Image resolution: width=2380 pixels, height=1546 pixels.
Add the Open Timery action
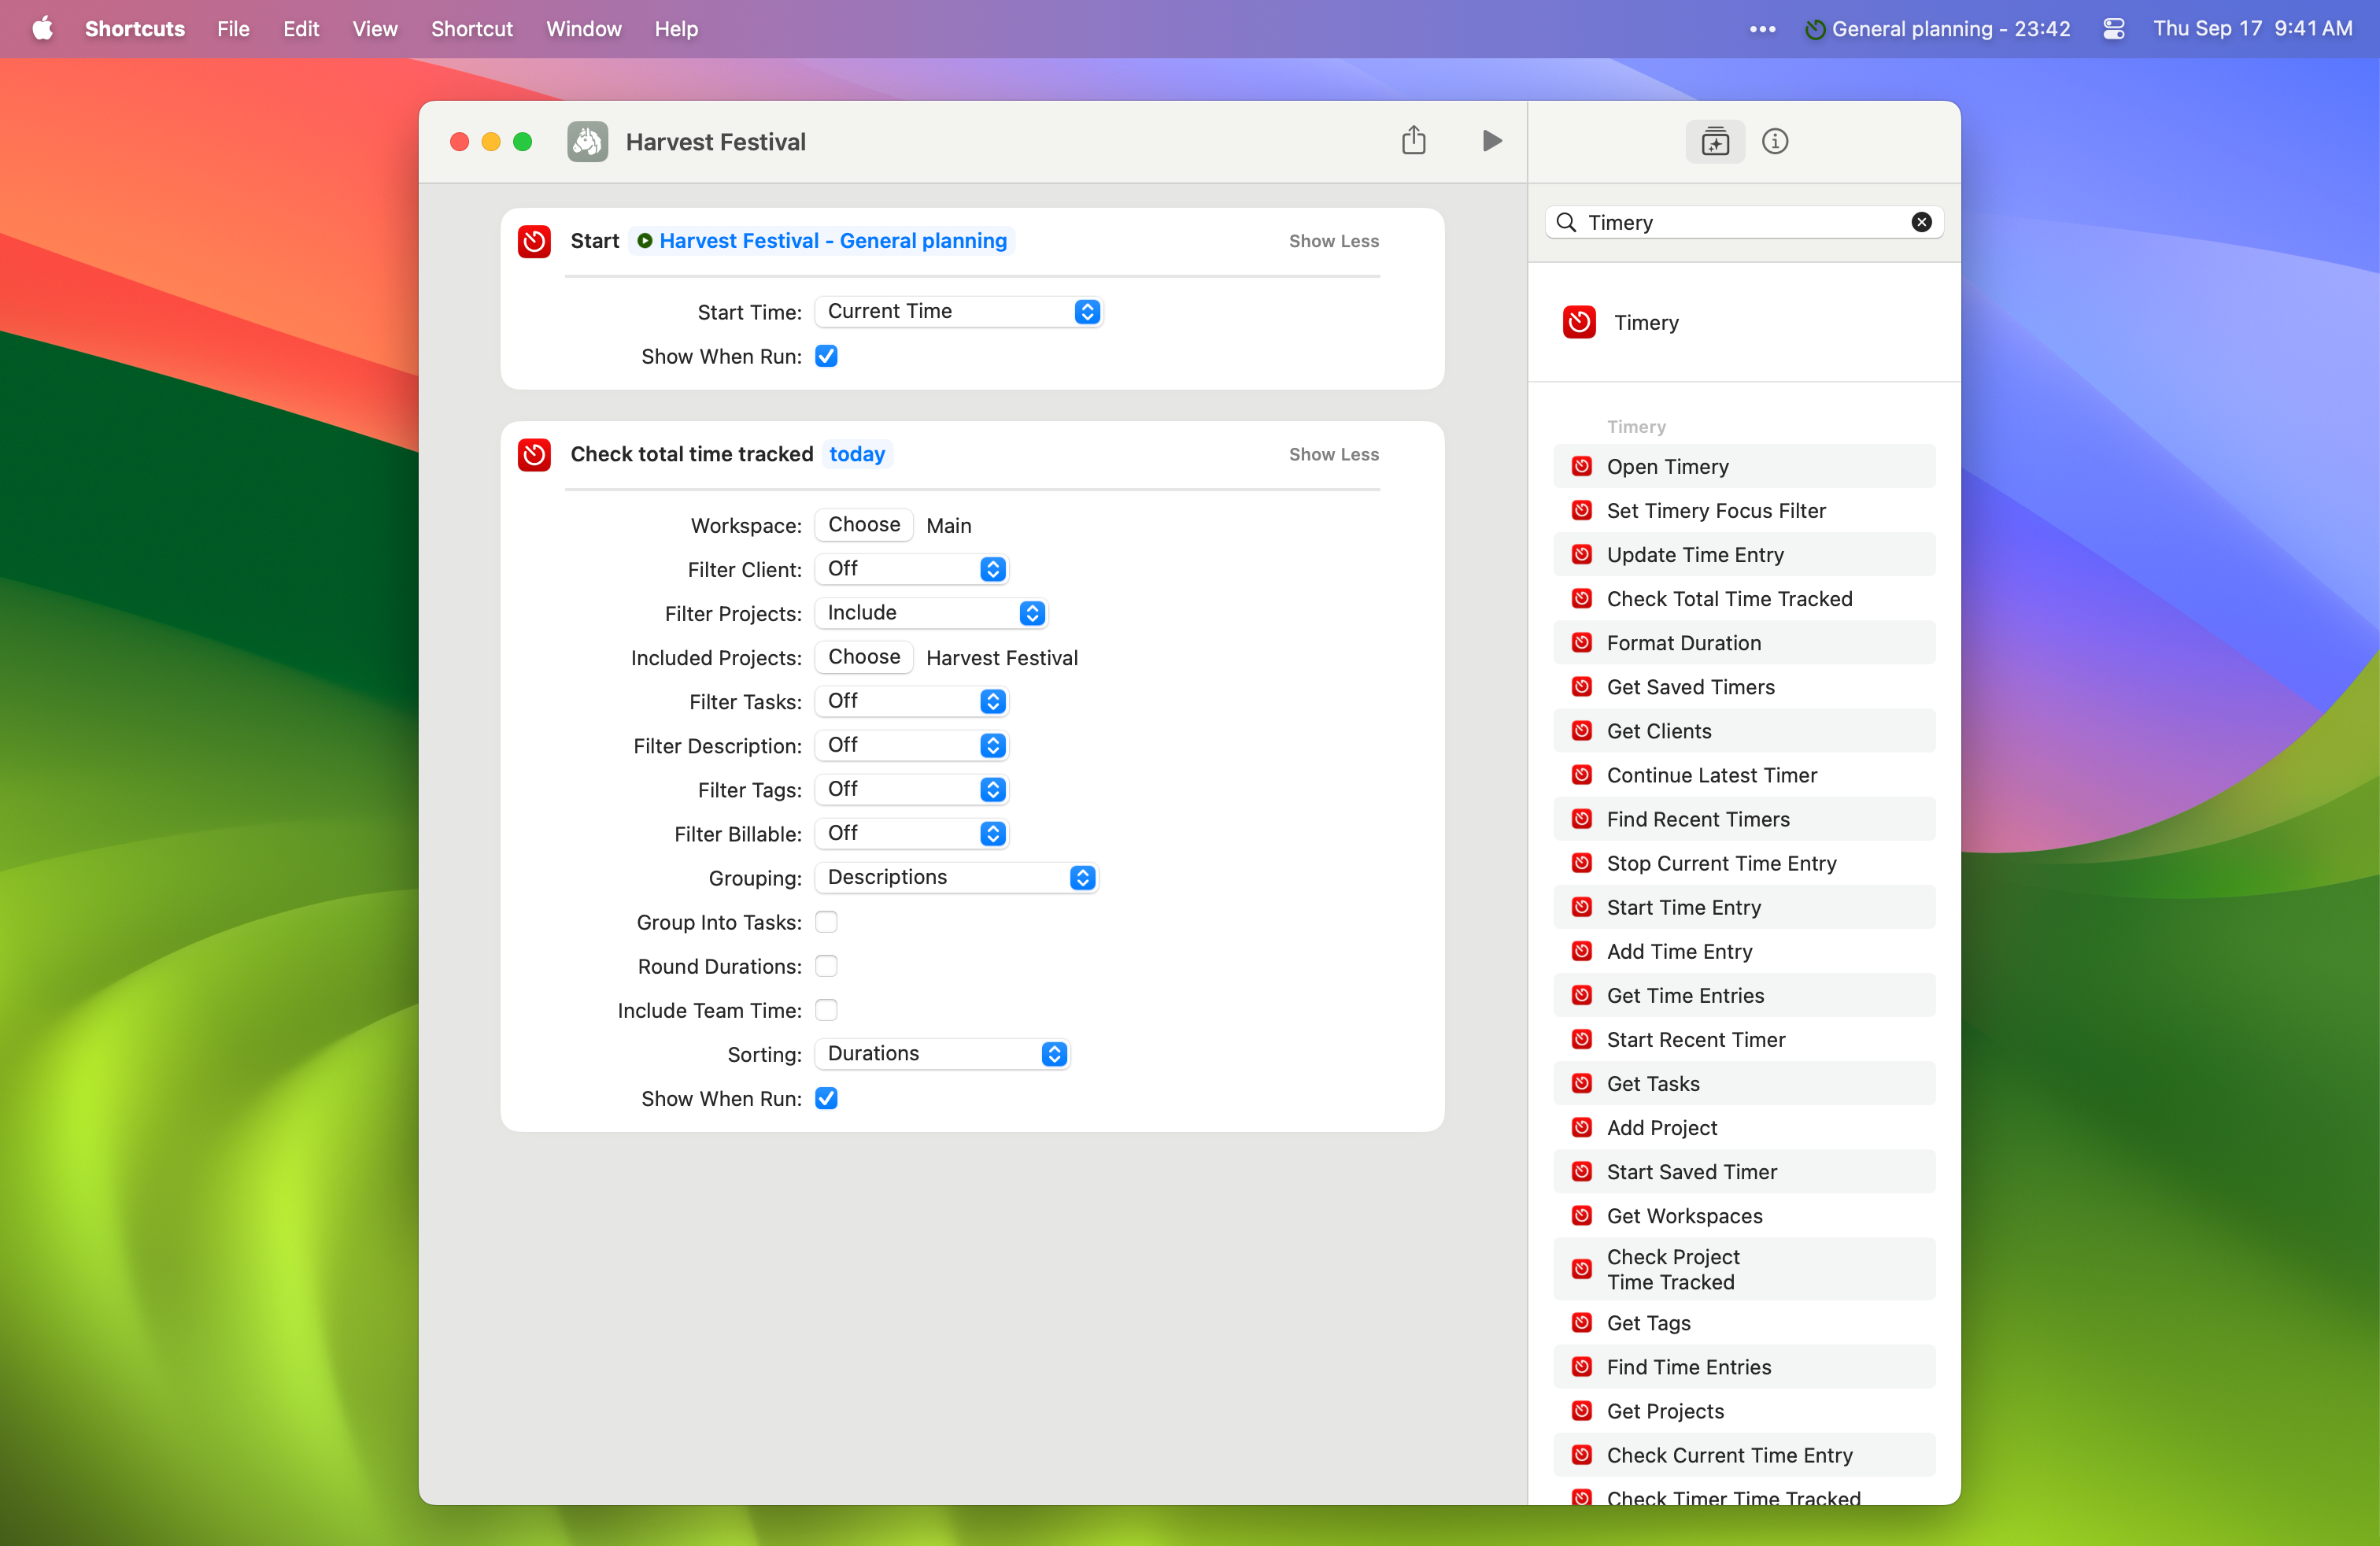[x=1743, y=466]
